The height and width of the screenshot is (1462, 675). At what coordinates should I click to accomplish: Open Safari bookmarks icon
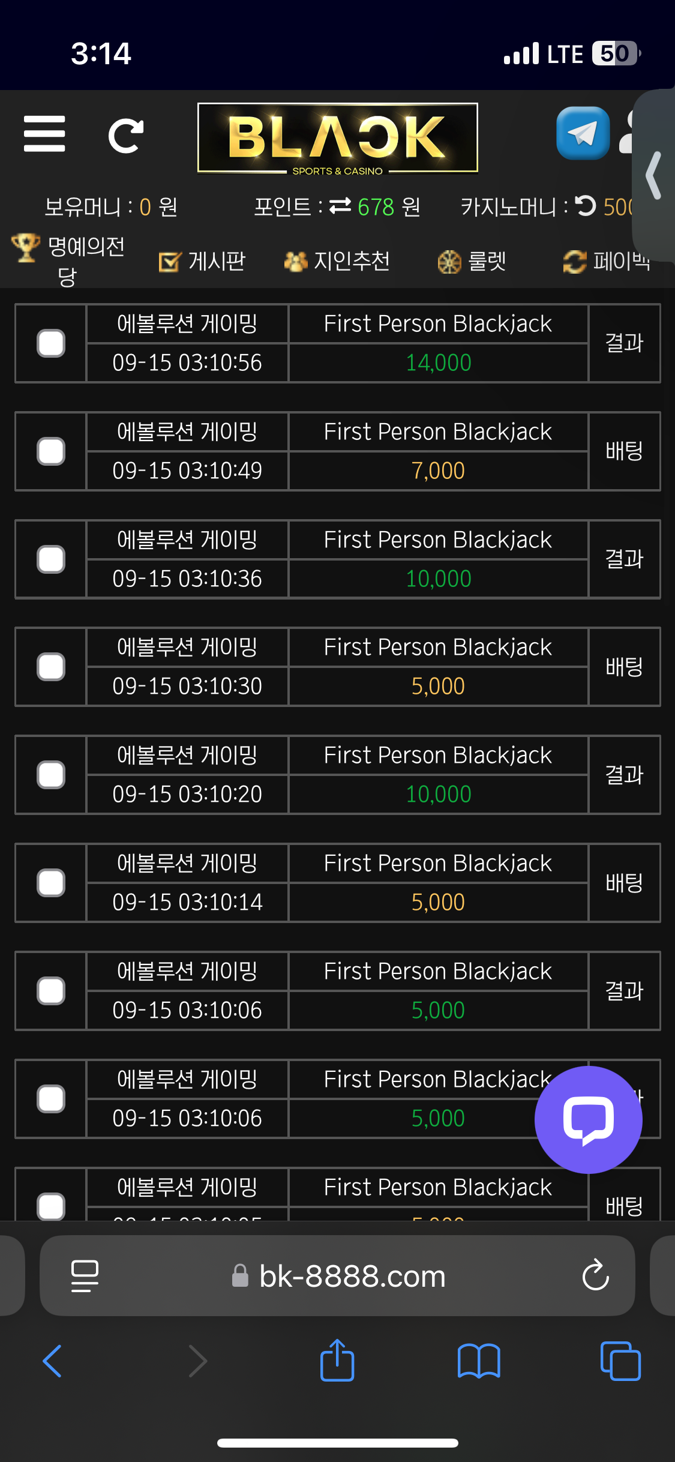[x=479, y=1361]
